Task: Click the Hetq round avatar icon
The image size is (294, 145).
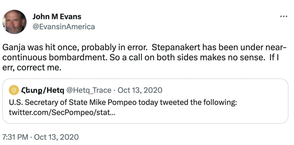Action: pyautogui.click(x=14, y=90)
